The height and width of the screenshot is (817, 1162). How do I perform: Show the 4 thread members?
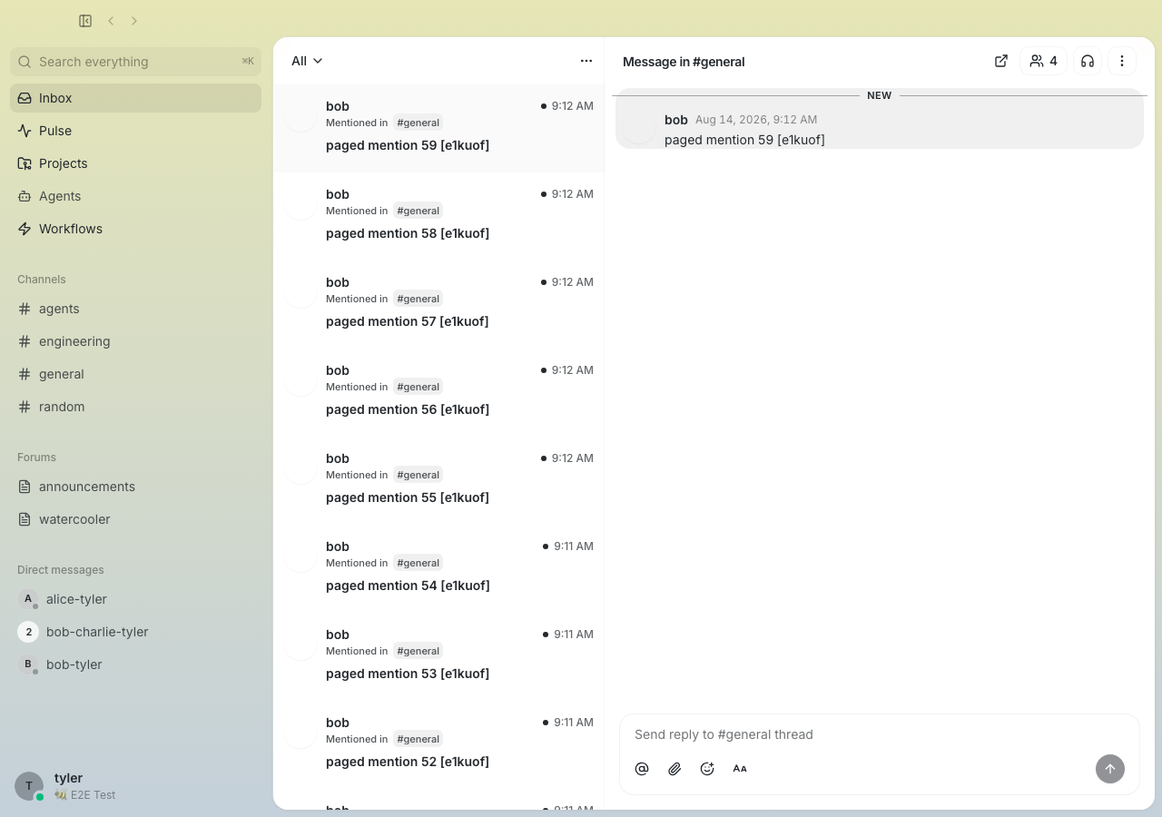(1043, 61)
